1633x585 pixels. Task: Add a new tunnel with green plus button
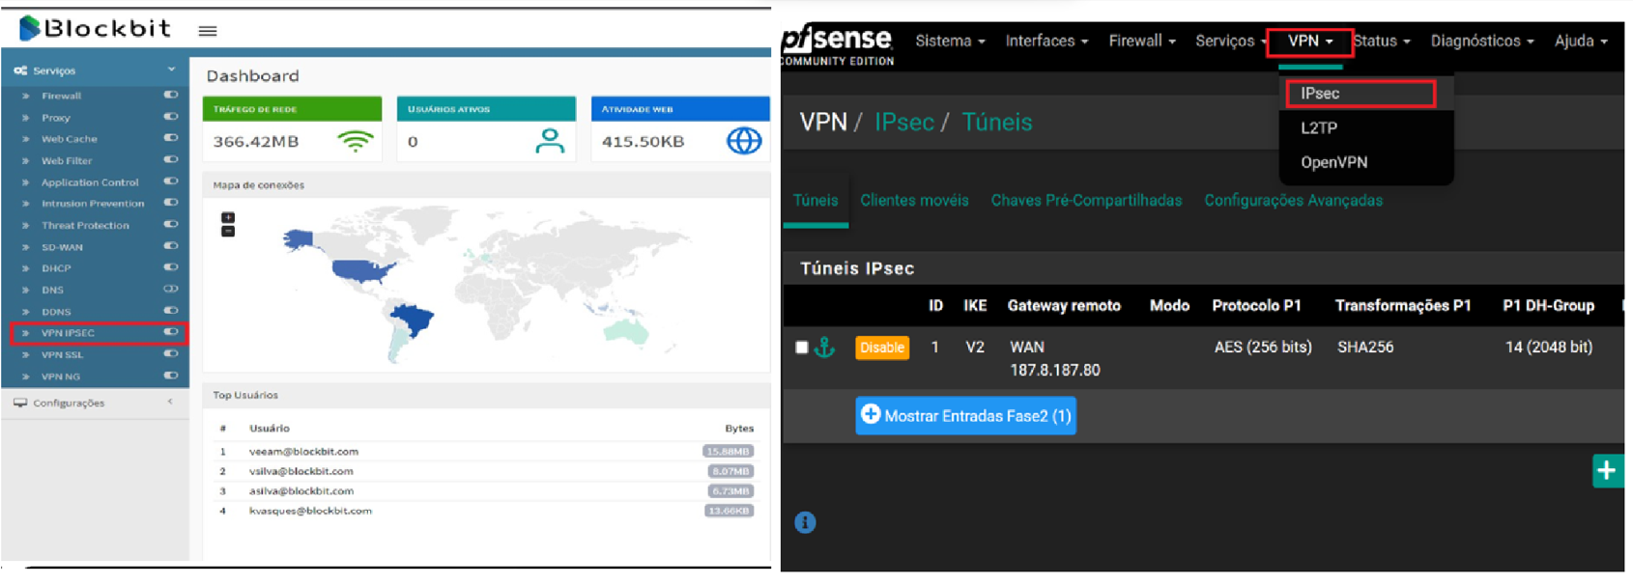point(1607,470)
